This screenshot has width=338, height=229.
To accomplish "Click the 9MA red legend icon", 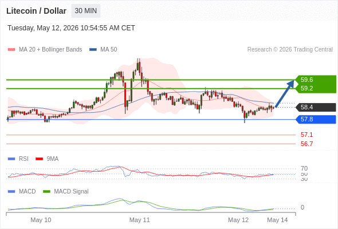I will [39, 159].
